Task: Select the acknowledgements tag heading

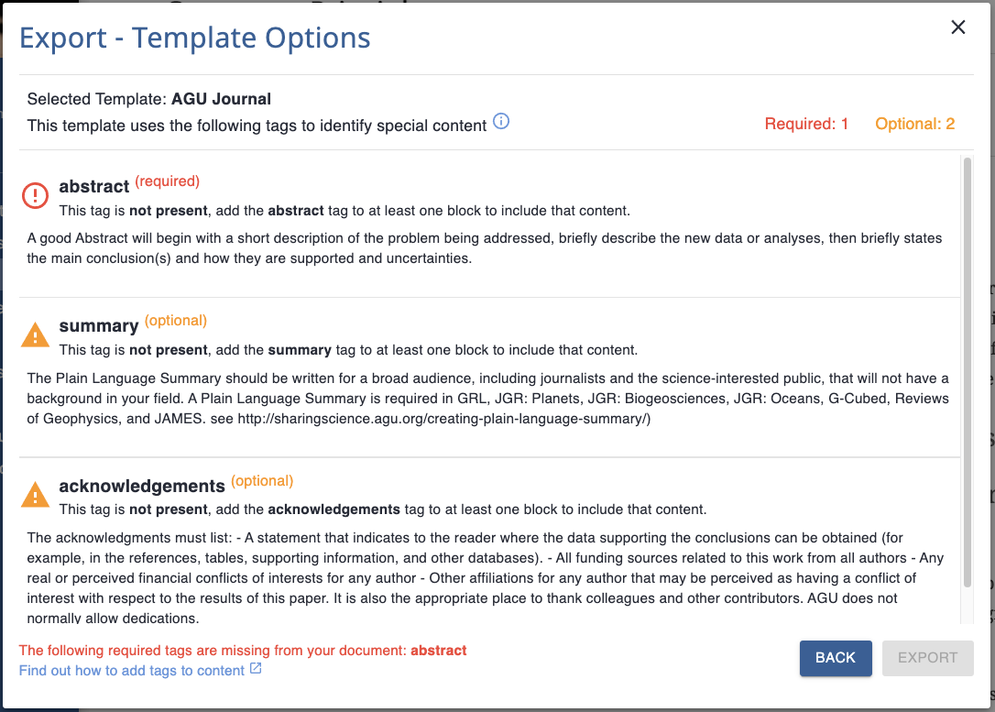Action: [142, 487]
